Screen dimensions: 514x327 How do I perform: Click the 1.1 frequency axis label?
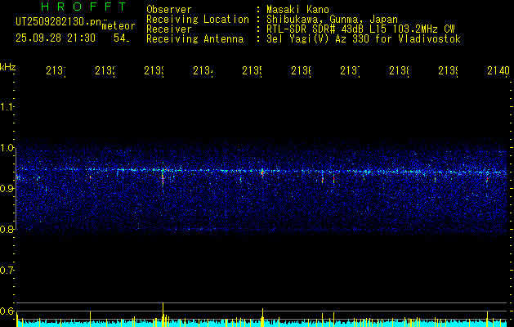[x=7, y=106]
